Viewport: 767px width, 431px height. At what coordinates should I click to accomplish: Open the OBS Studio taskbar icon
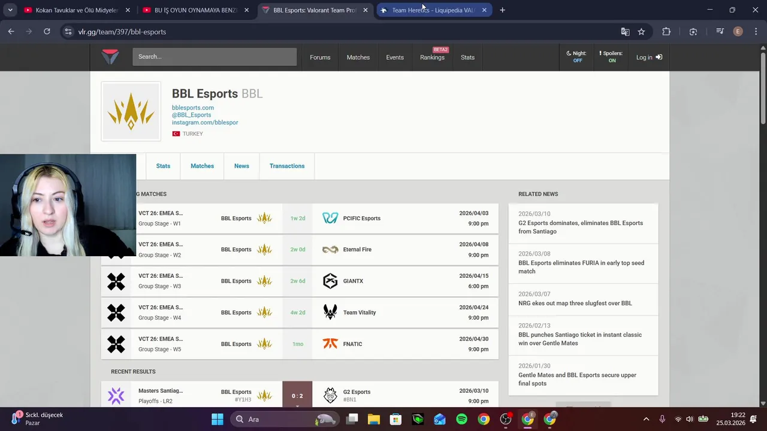[506, 419]
